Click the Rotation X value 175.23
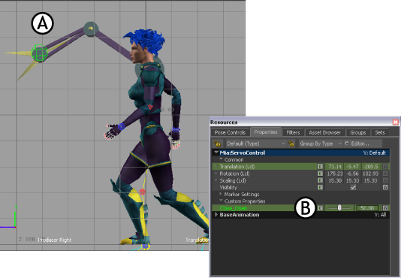Screen dimensions: 401x278 point(334,174)
